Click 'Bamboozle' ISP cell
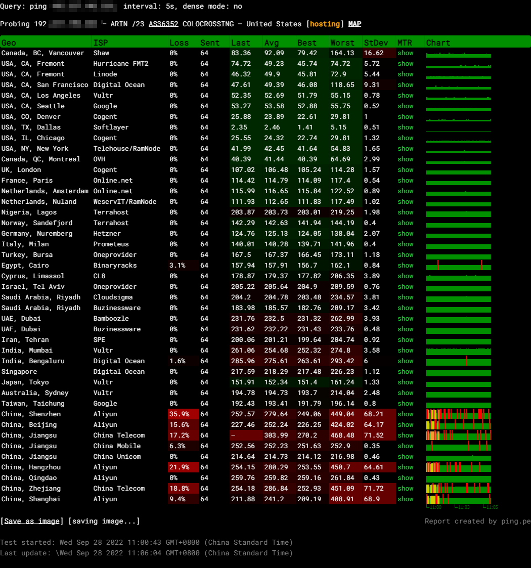Image resolution: width=531 pixels, height=568 pixels. 111,319
